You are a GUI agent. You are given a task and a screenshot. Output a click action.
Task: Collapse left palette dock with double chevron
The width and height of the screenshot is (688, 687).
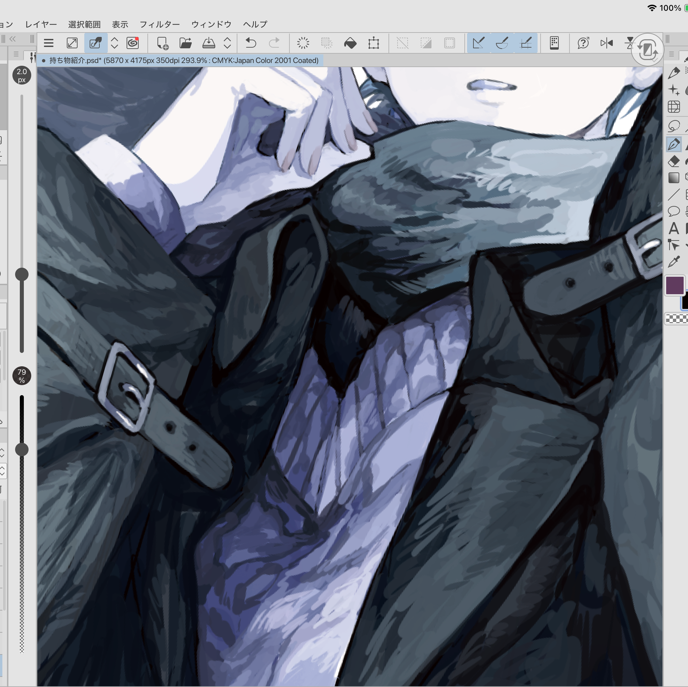point(13,39)
